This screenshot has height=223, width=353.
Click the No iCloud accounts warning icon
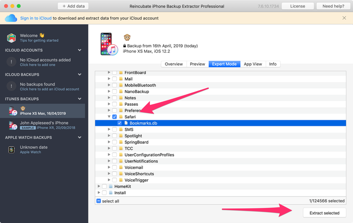[11, 61]
